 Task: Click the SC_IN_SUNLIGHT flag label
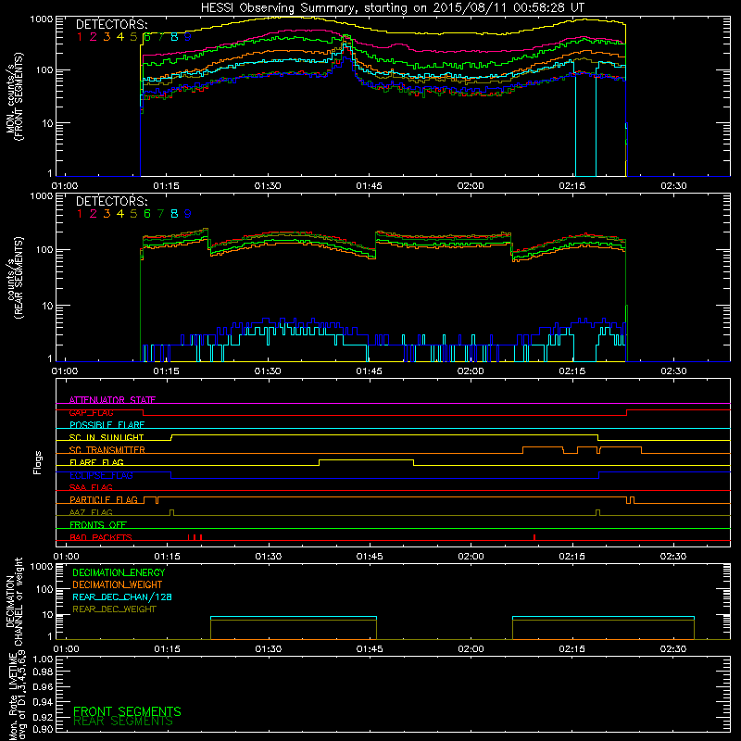point(107,437)
